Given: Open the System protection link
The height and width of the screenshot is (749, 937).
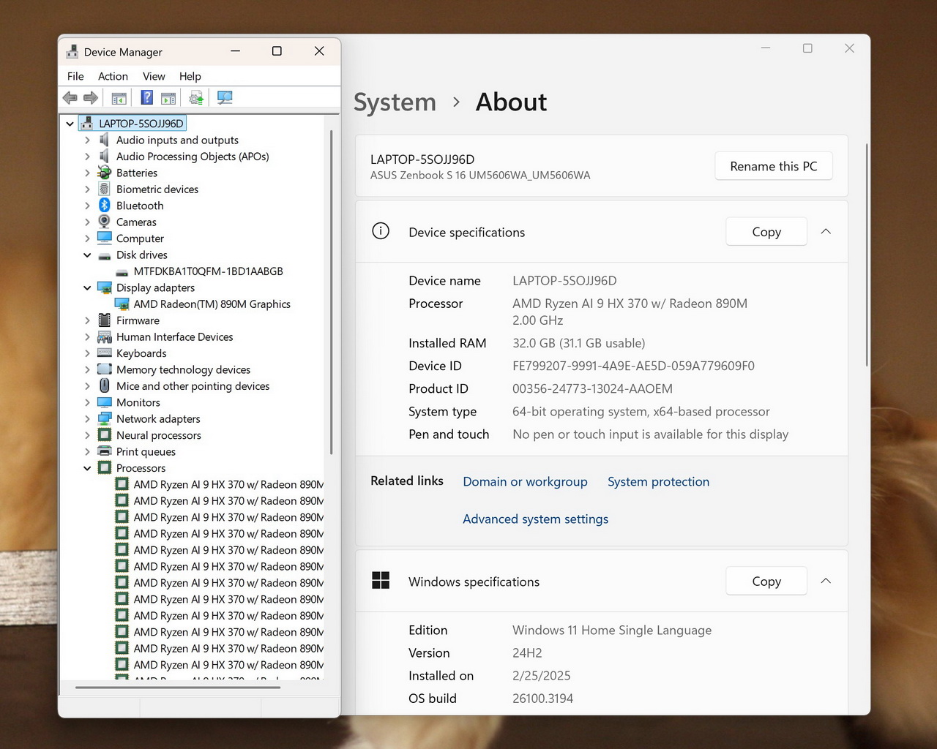Looking at the screenshot, I should [x=658, y=481].
